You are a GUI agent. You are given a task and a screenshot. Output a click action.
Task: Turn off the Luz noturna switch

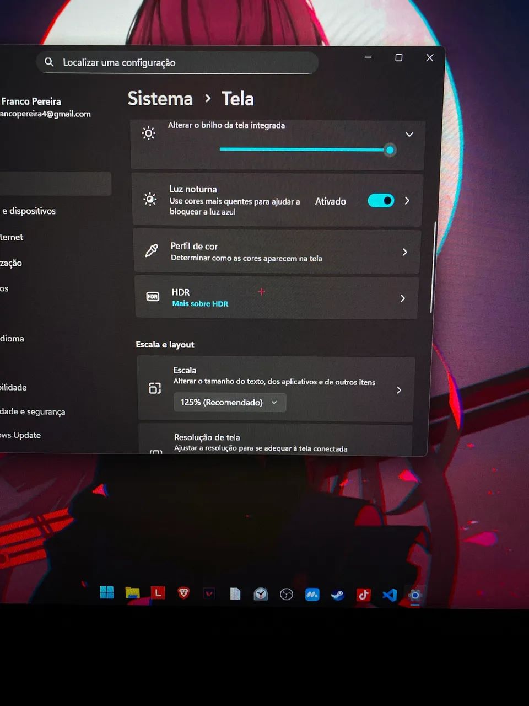point(381,201)
